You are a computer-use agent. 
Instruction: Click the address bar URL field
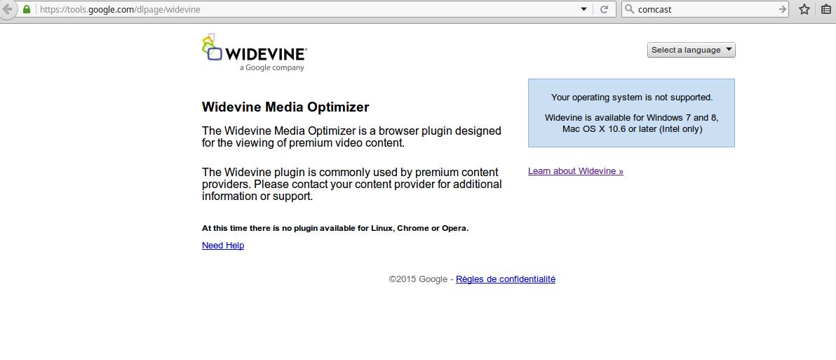(307, 9)
